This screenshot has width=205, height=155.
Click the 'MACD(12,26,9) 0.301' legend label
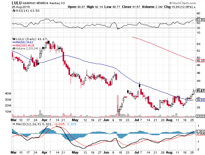[34, 124]
